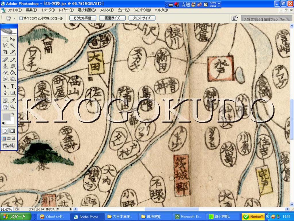
Task: Reset to default black and white colors
Action: 3,123
